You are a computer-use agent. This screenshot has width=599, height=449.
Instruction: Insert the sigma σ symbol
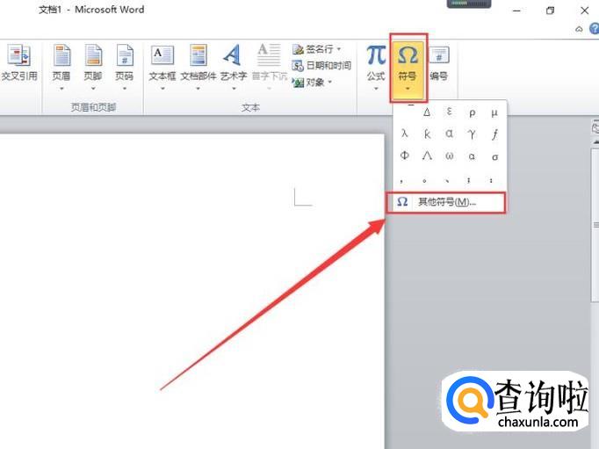(x=494, y=156)
